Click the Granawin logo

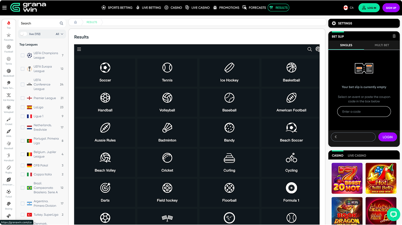(x=28, y=7)
